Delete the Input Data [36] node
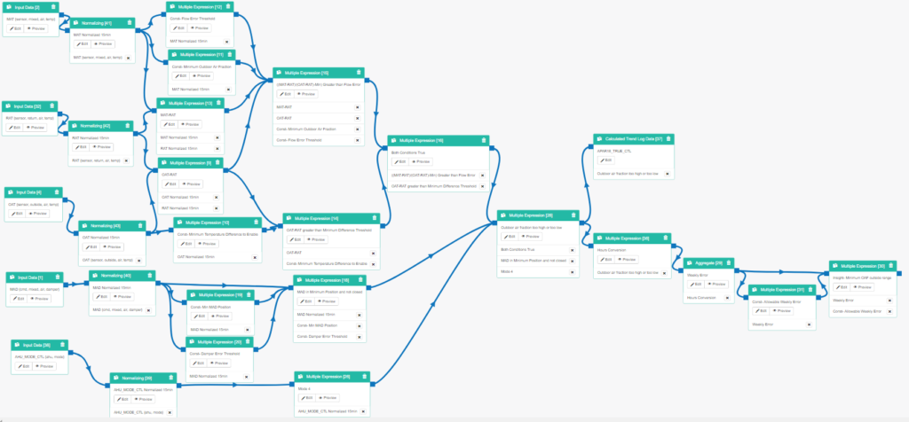The height and width of the screenshot is (422, 909). tap(63, 345)
